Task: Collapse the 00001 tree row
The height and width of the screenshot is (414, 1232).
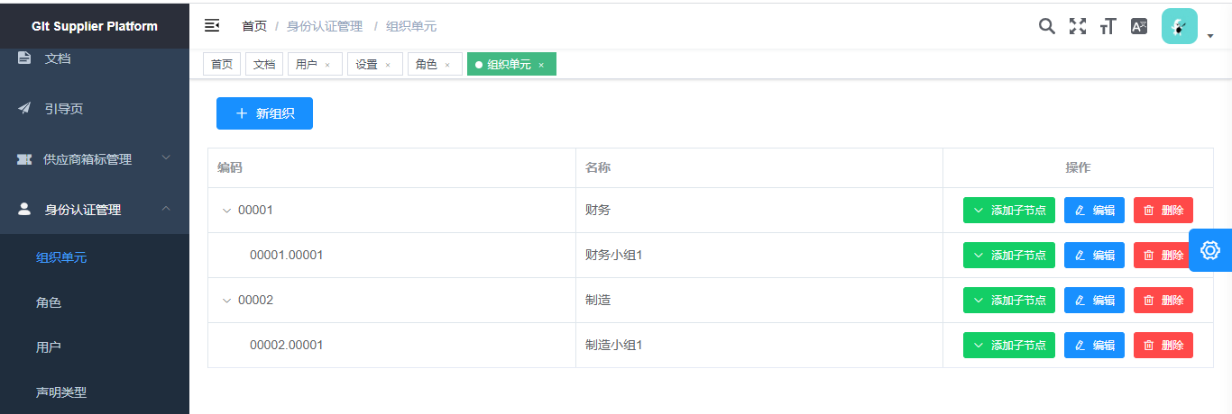Action: [226, 211]
